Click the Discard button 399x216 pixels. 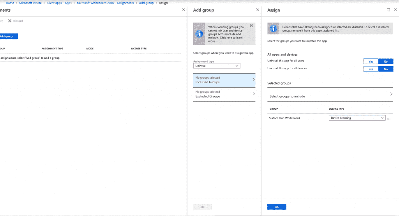pos(15,21)
